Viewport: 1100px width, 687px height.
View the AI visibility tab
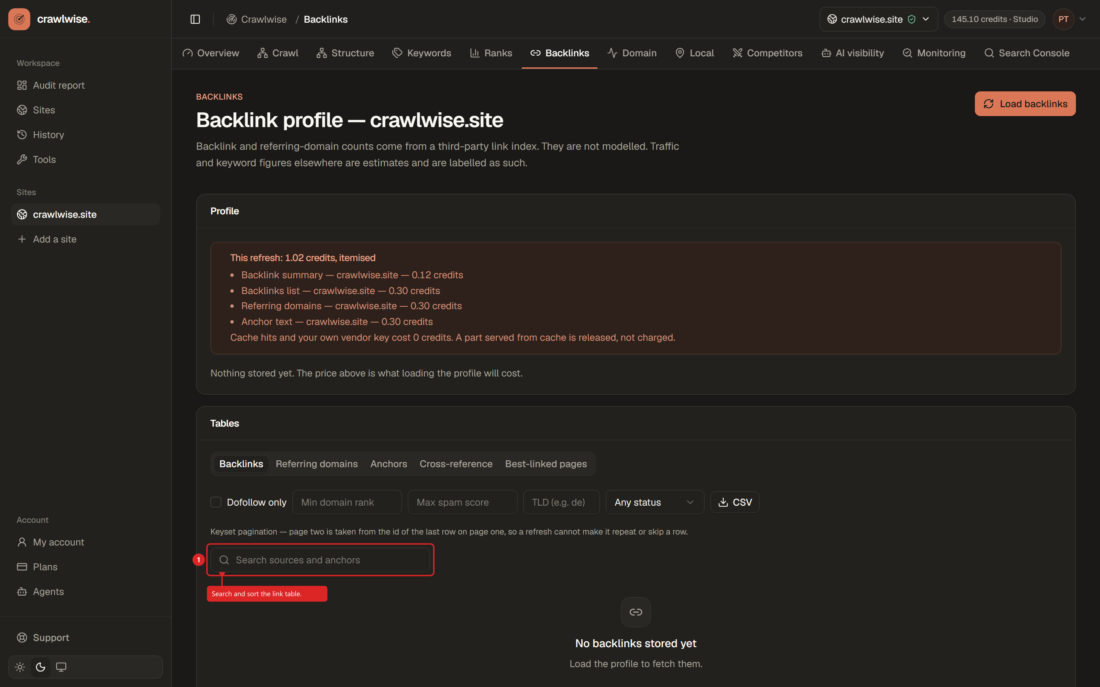pyautogui.click(x=852, y=53)
